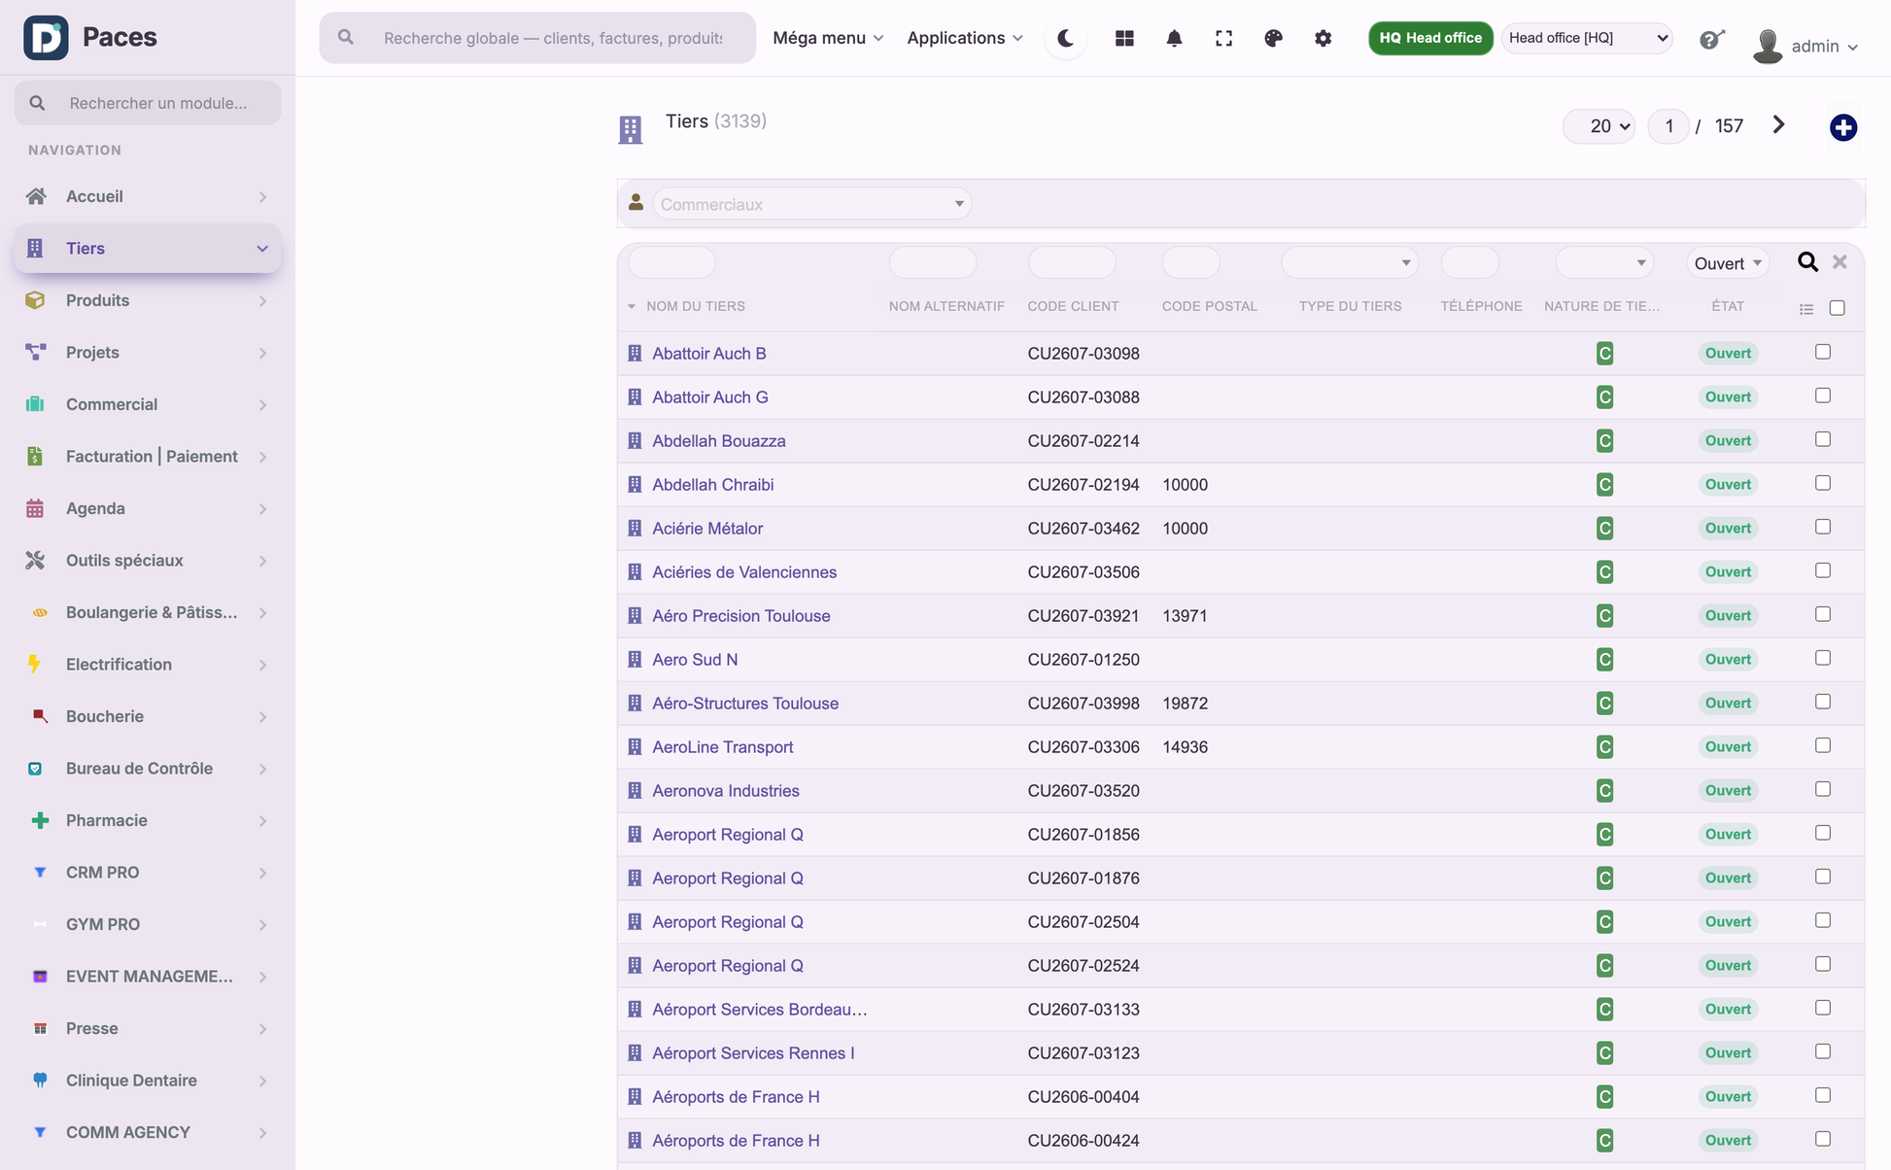Open the CRM PRO module menu
Screen dimensions: 1891x1170
[148, 873]
